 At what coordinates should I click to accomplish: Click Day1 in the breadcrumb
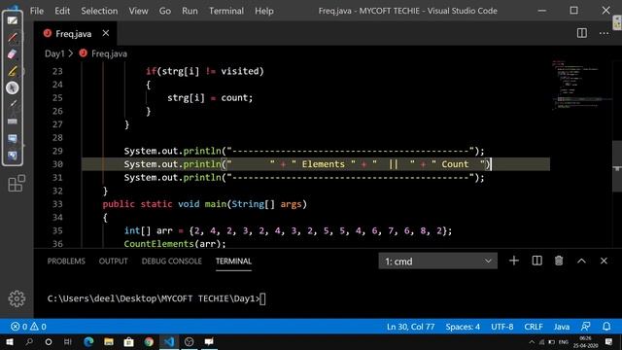coord(54,53)
